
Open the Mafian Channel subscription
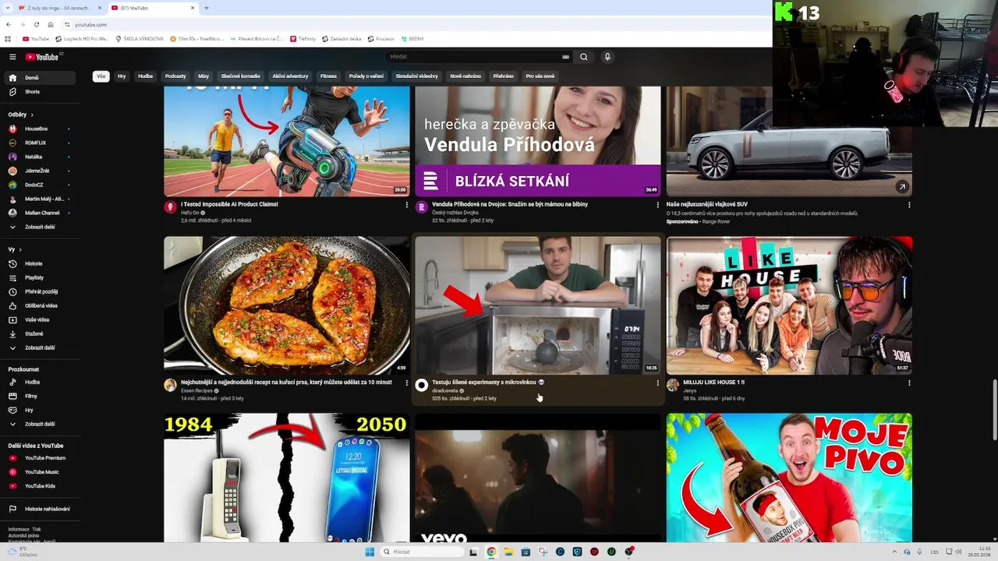point(39,213)
